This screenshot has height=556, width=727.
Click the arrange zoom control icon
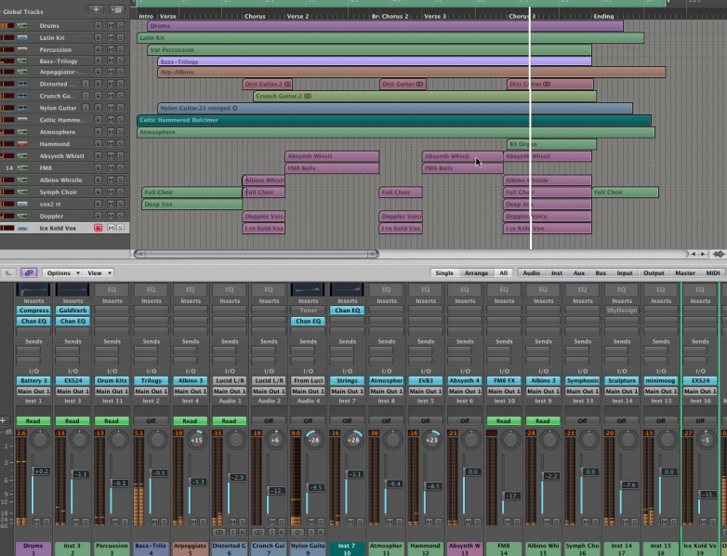[719, 254]
